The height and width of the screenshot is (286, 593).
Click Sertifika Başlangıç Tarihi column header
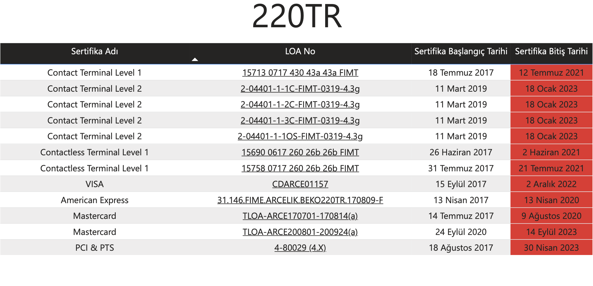point(461,51)
